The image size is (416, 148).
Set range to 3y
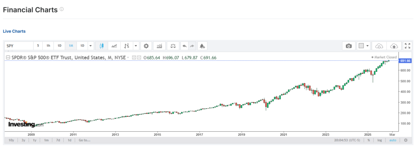[x=23, y=140]
